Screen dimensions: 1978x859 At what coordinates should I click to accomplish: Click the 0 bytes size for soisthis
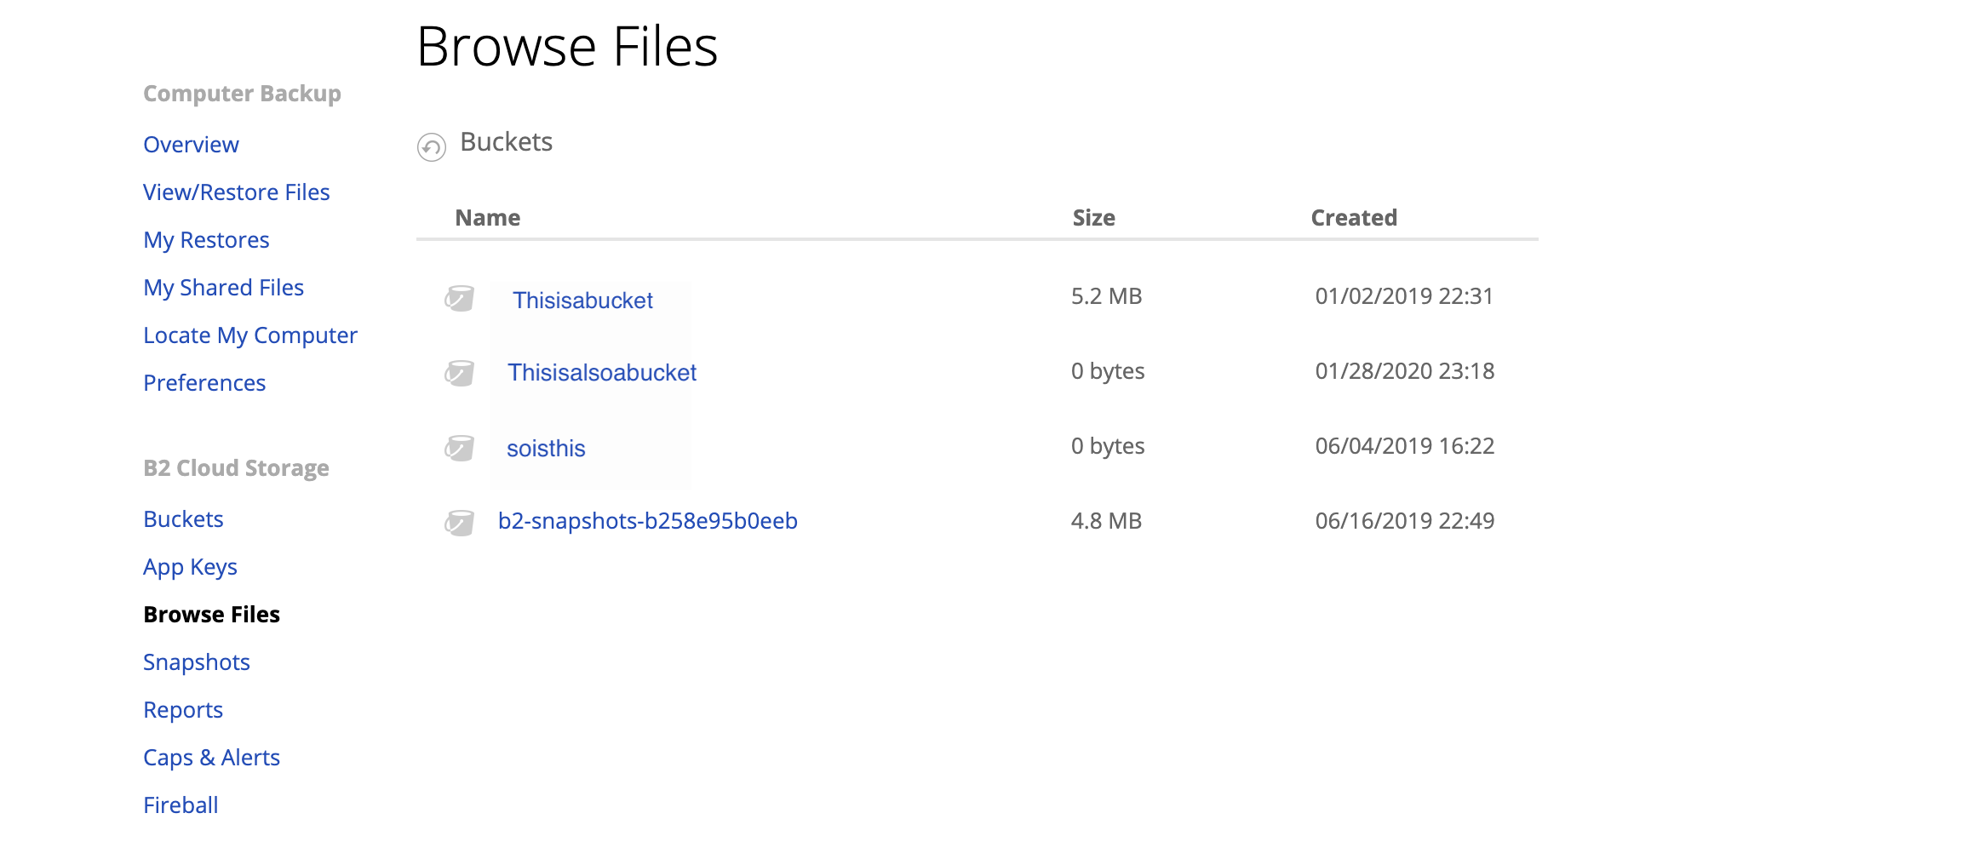coord(1108,446)
